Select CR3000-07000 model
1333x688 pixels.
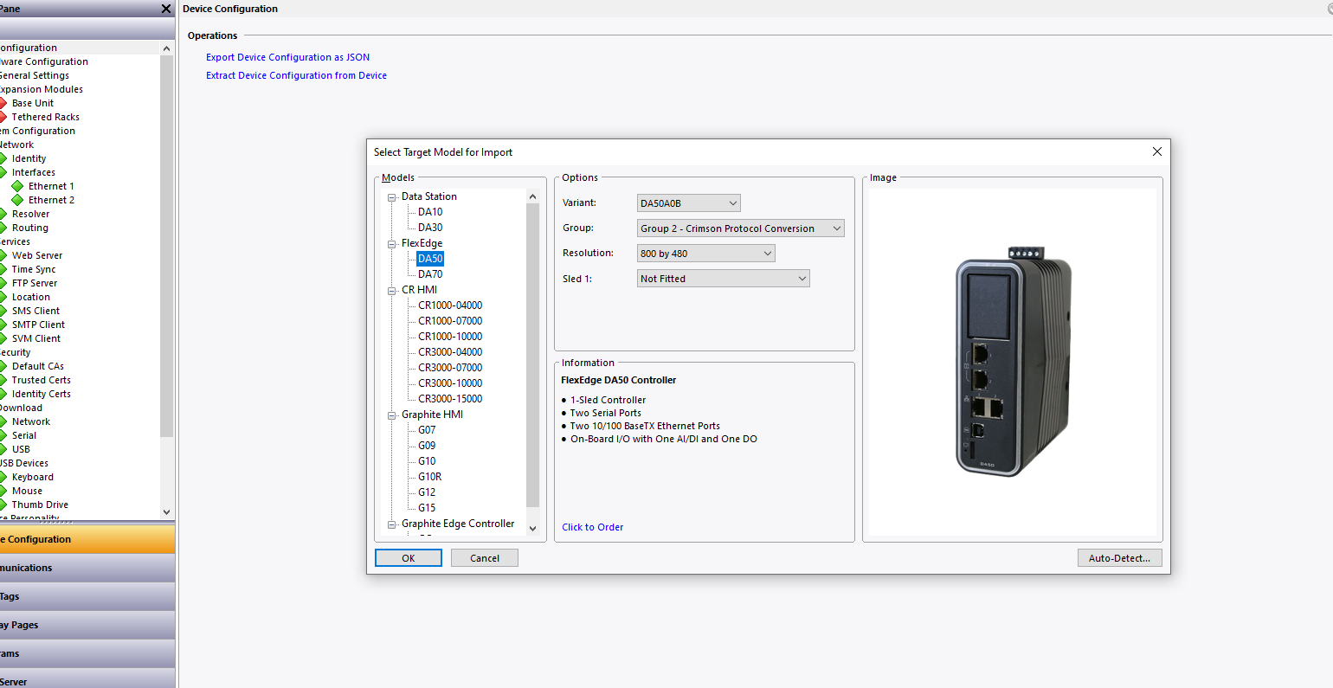[450, 368]
